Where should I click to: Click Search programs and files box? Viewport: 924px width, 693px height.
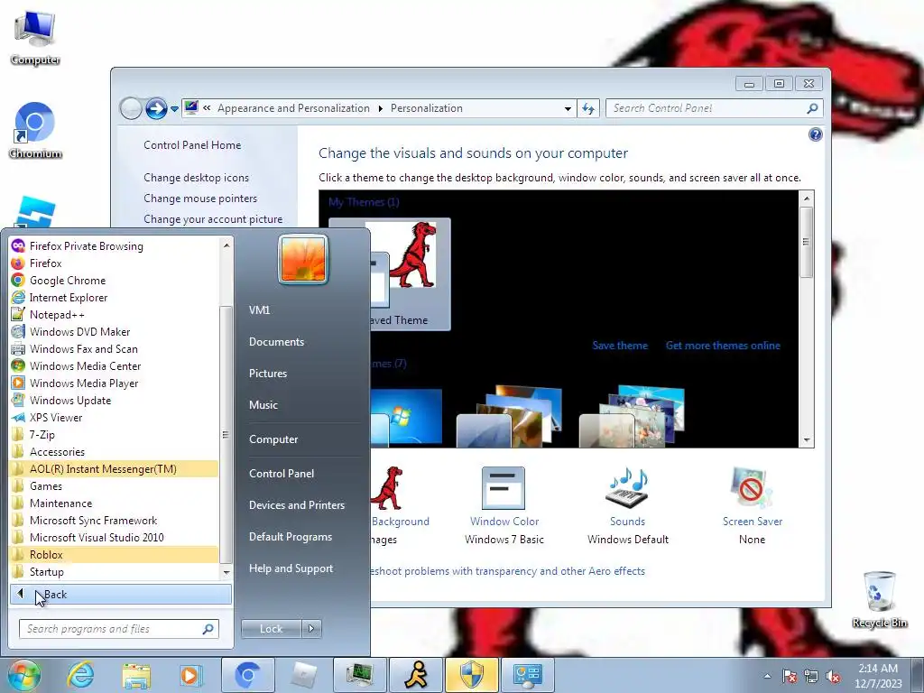click(119, 629)
